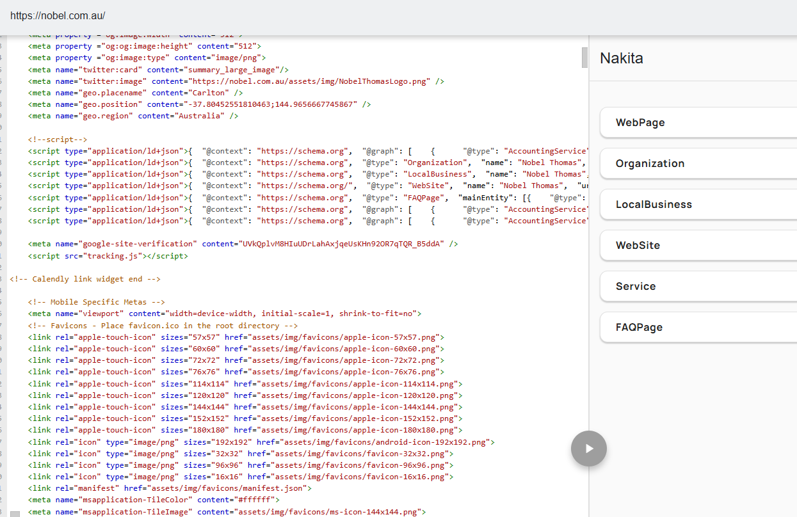
Task: Click the apple-touch-icon 152x152 link line
Action: click(x=245, y=418)
